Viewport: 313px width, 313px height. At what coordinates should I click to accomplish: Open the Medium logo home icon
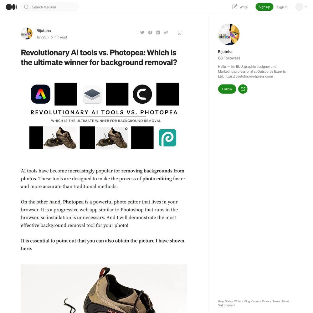point(11,7)
